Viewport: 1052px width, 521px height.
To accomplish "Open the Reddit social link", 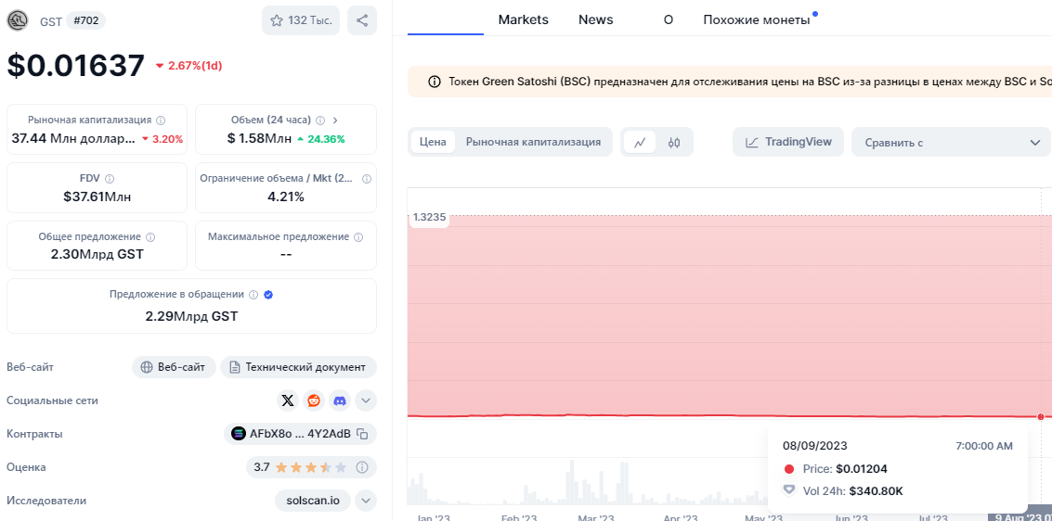I will pos(314,400).
